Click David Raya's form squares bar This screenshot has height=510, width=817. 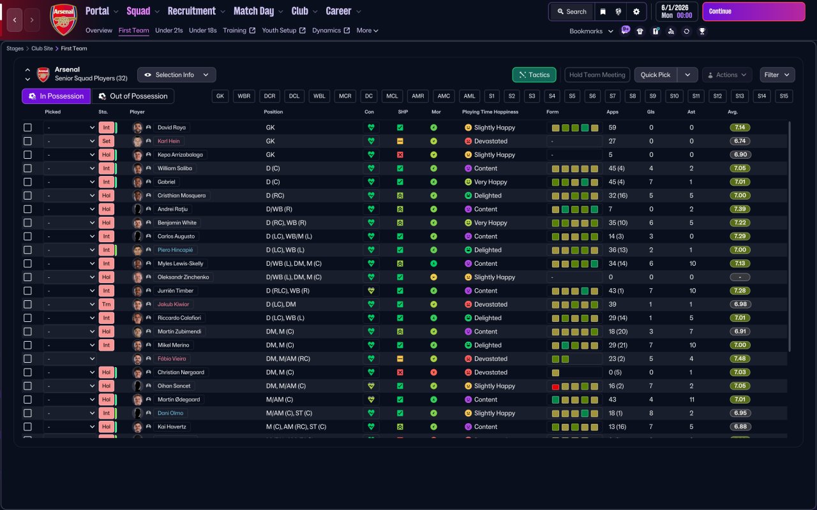[574, 127]
